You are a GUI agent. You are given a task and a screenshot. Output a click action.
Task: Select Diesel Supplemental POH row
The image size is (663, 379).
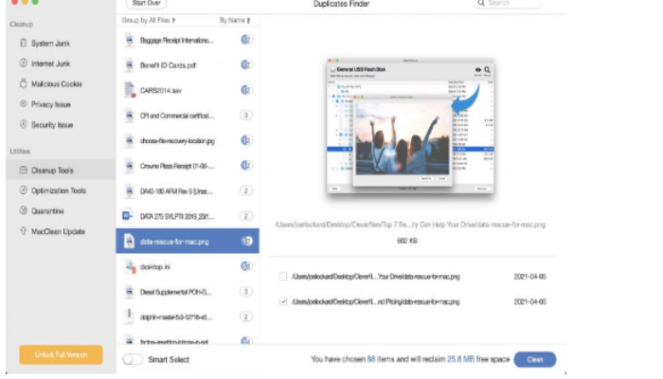click(x=188, y=292)
